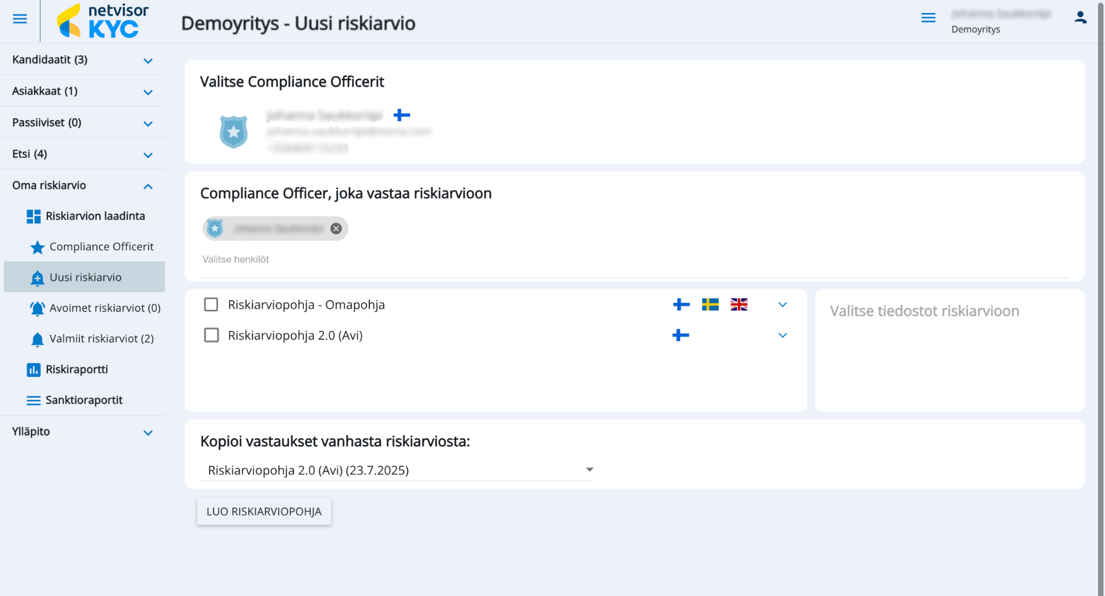Collapse the Oma riskiarvio section
The width and height of the screenshot is (1105, 596).
148,186
